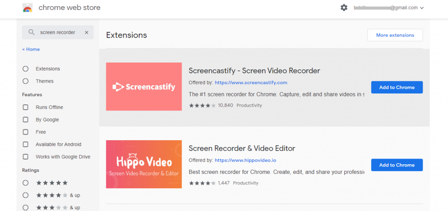Select the four stars & up rating
This screenshot has height=211, width=448.
(x=25, y=195)
